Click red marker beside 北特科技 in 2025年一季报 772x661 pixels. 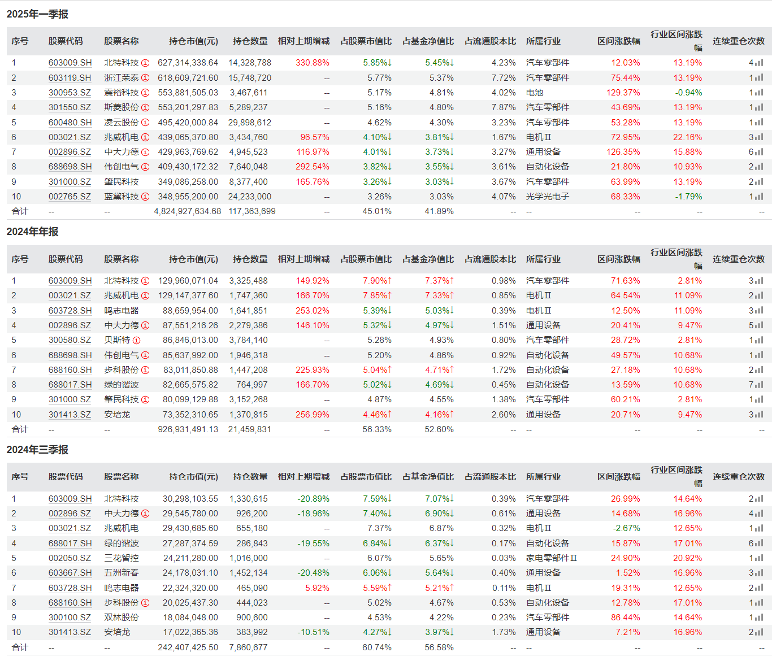(145, 63)
